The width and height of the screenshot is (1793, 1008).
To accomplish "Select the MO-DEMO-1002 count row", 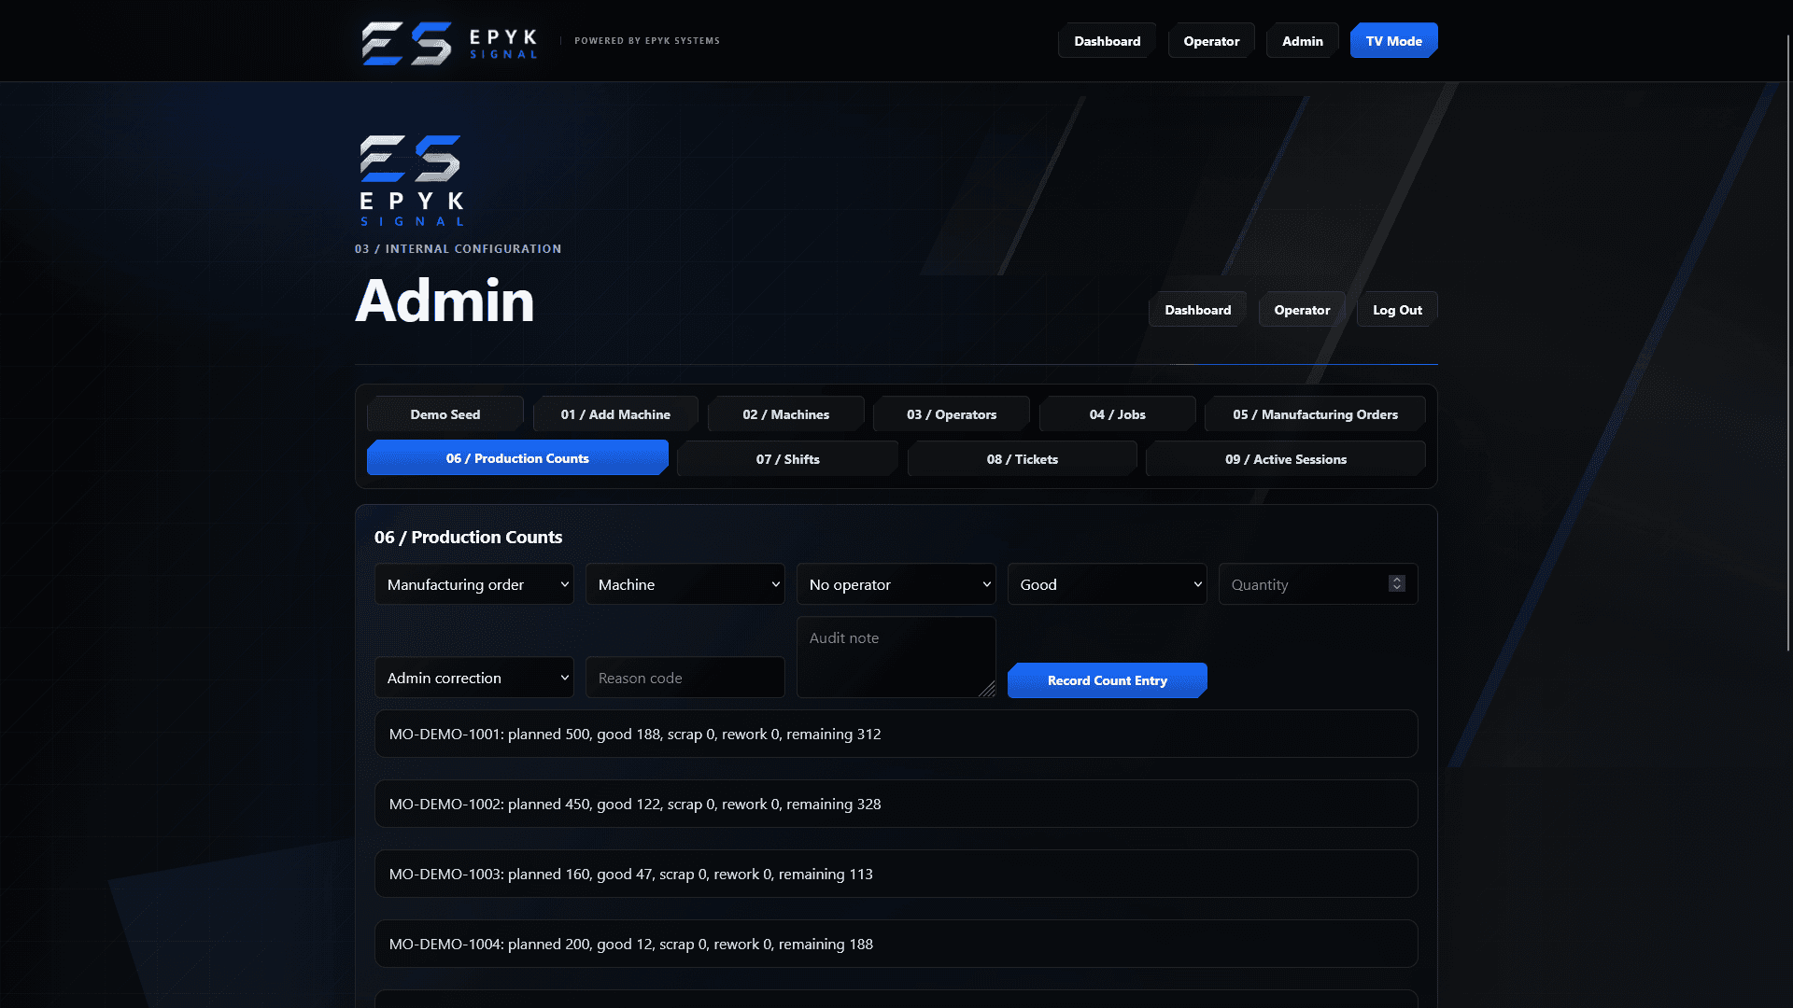I will (896, 804).
